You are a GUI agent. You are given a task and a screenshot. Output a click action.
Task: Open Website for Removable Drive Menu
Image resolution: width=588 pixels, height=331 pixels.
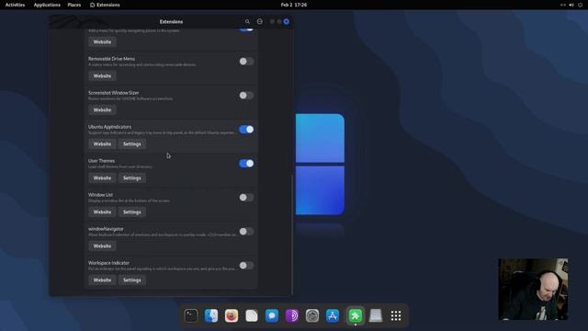(102, 75)
